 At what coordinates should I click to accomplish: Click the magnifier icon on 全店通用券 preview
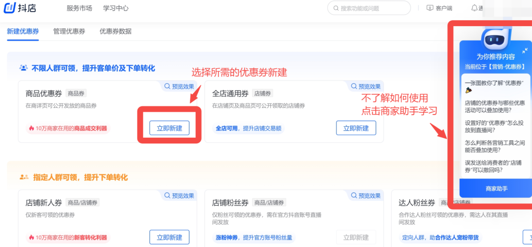pyautogui.click(x=354, y=87)
